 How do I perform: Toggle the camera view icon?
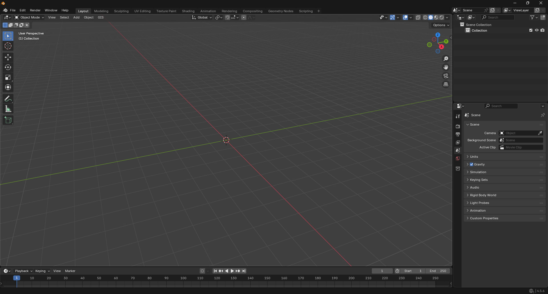[x=446, y=76]
